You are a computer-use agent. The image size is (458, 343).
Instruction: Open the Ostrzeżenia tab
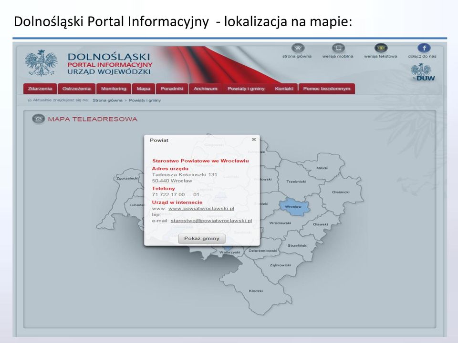tap(76, 89)
